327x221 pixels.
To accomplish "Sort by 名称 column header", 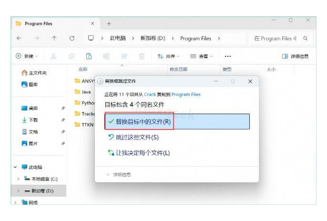I will click(83, 69).
